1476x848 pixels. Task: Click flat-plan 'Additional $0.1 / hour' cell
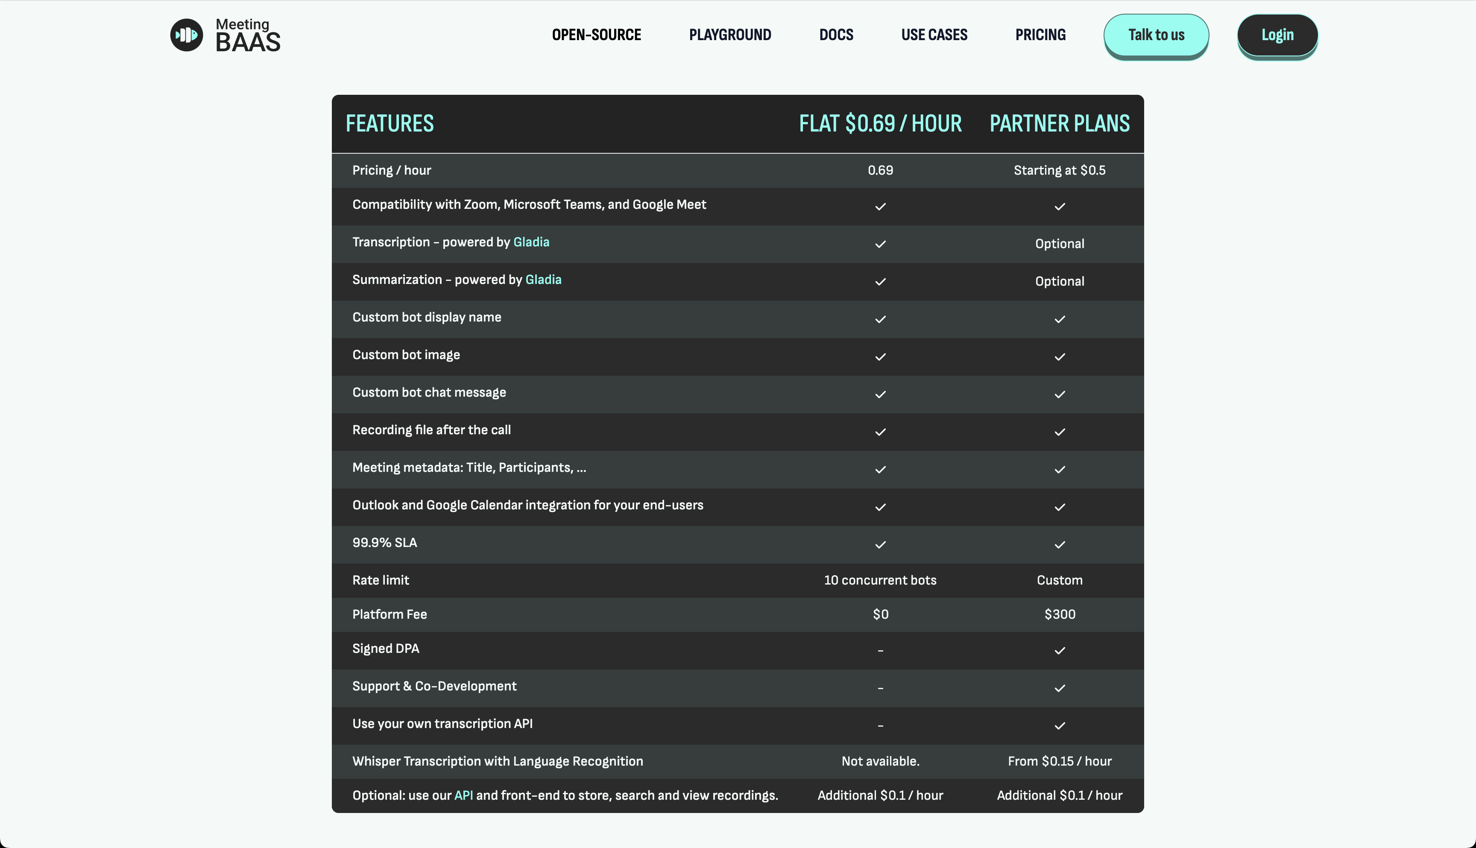(880, 795)
